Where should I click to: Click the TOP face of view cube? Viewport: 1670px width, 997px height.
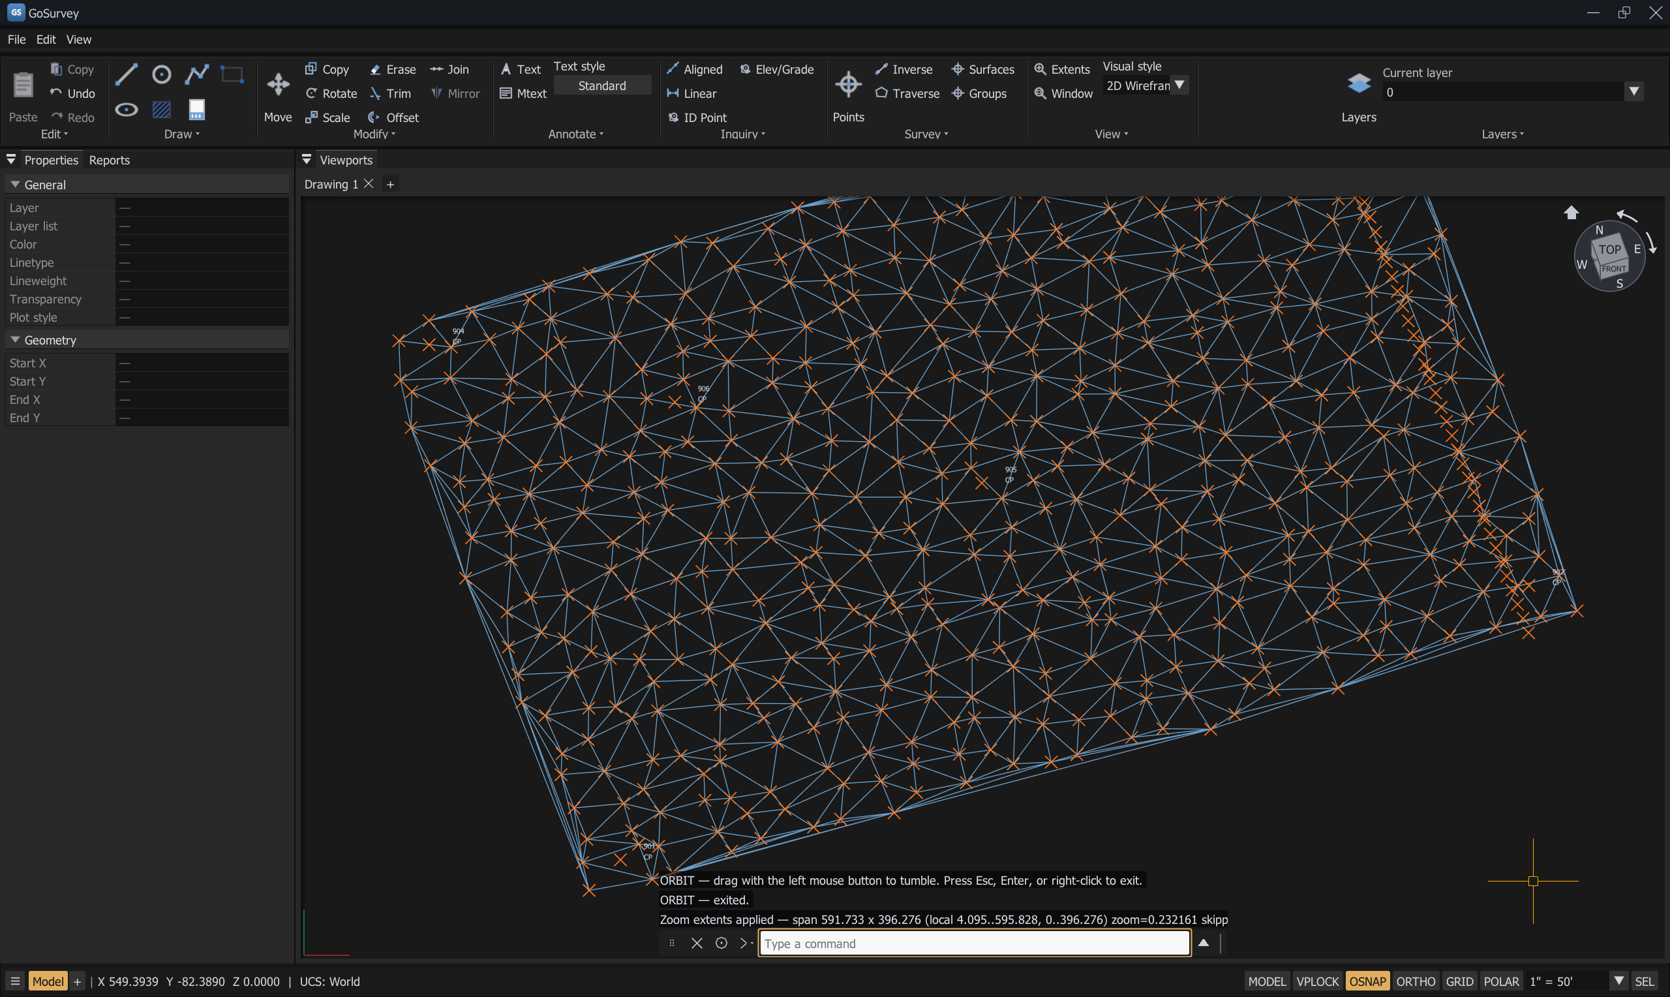click(x=1609, y=249)
